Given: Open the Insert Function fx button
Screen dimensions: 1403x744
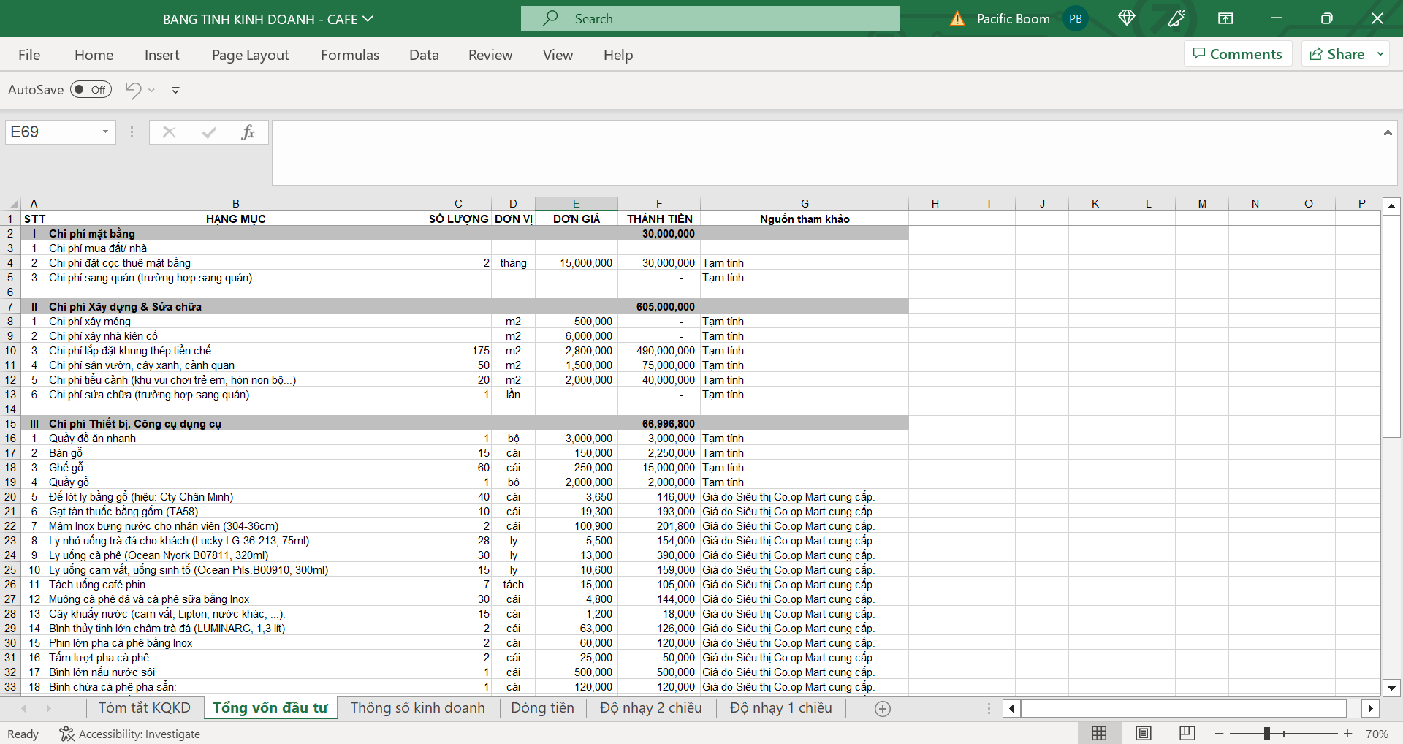Looking at the screenshot, I should click(248, 132).
